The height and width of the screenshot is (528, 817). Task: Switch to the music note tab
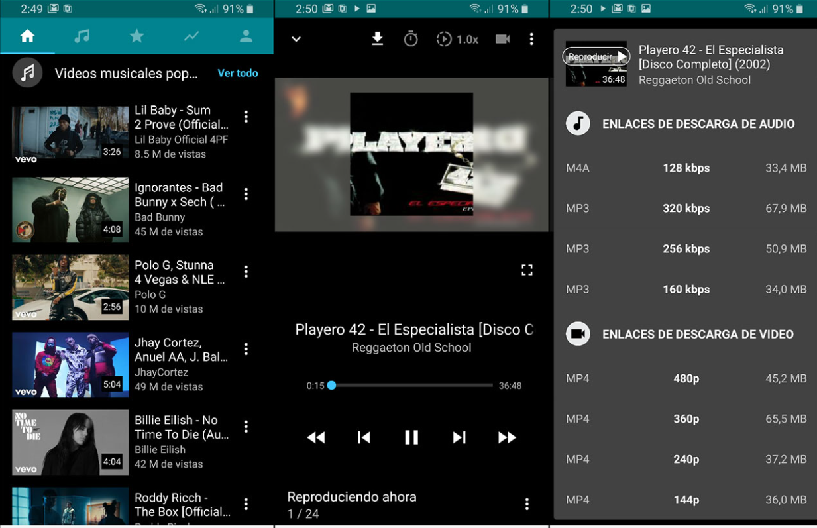point(82,36)
